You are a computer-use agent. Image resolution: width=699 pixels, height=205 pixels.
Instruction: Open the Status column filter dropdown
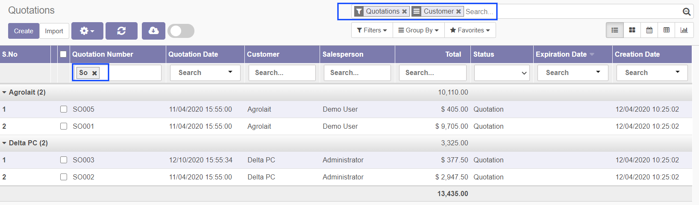tap(502, 73)
